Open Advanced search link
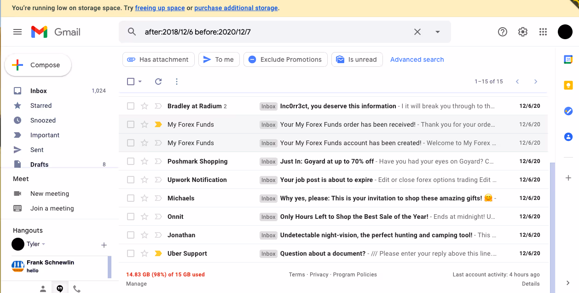The height and width of the screenshot is (293, 579). (417, 59)
